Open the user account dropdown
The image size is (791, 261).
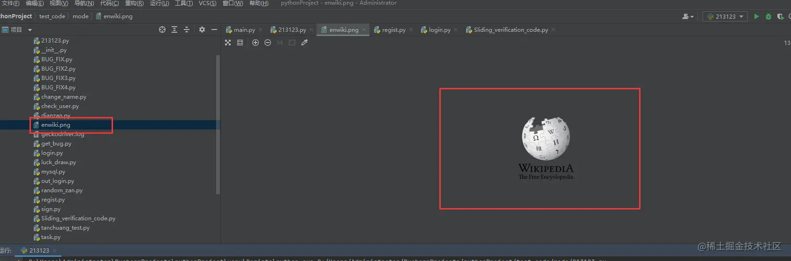[688, 16]
